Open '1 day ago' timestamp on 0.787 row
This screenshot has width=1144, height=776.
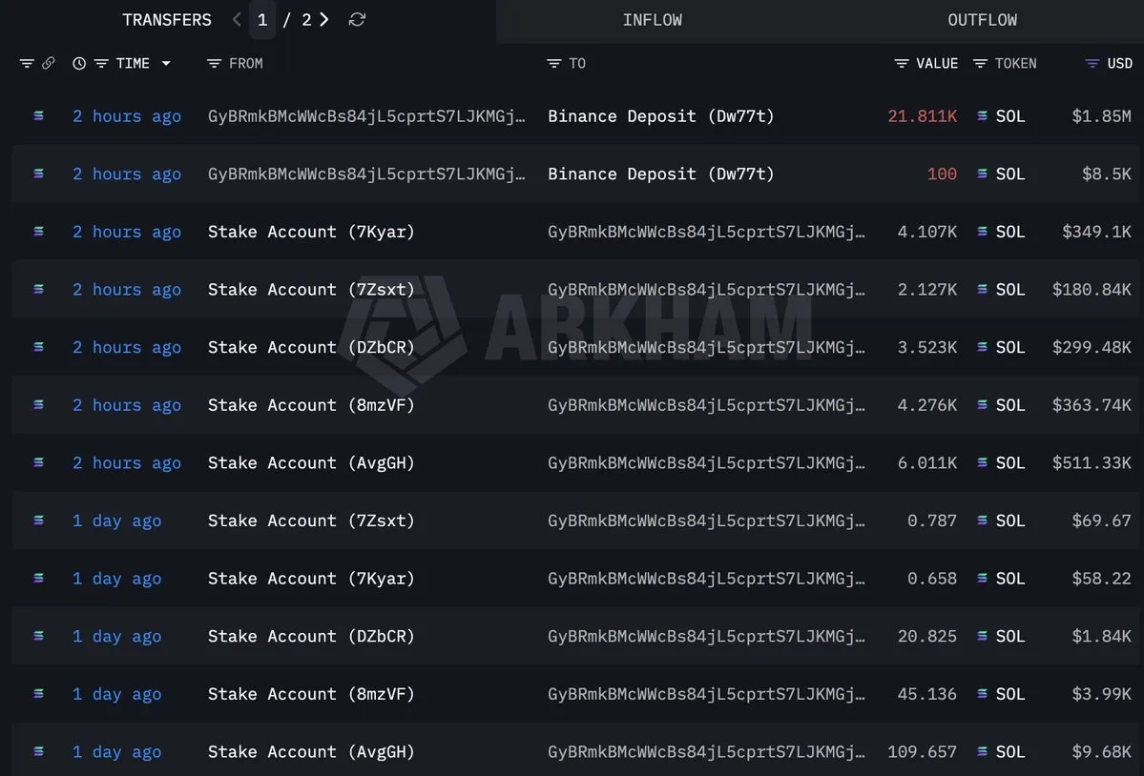(x=116, y=521)
